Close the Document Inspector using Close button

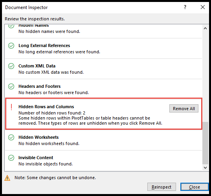click(x=194, y=187)
